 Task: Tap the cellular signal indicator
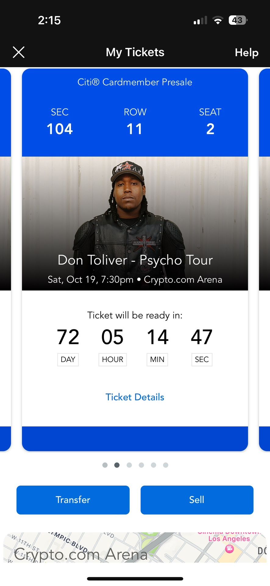tap(200, 20)
